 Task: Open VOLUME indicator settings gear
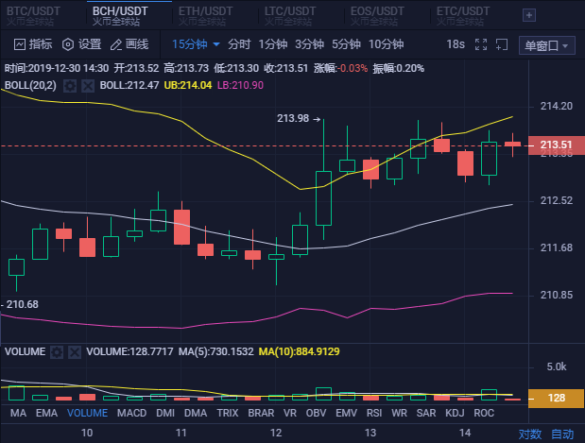click(57, 352)
